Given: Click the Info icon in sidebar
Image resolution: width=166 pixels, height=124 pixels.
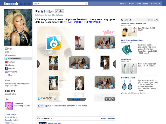Looking at the screenshot, I should pyautogui.click(x=6, y=52).
